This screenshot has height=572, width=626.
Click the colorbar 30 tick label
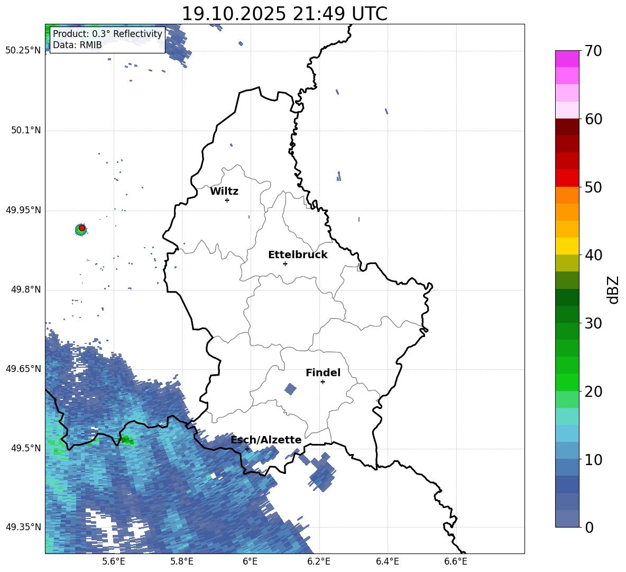[594, 323]
